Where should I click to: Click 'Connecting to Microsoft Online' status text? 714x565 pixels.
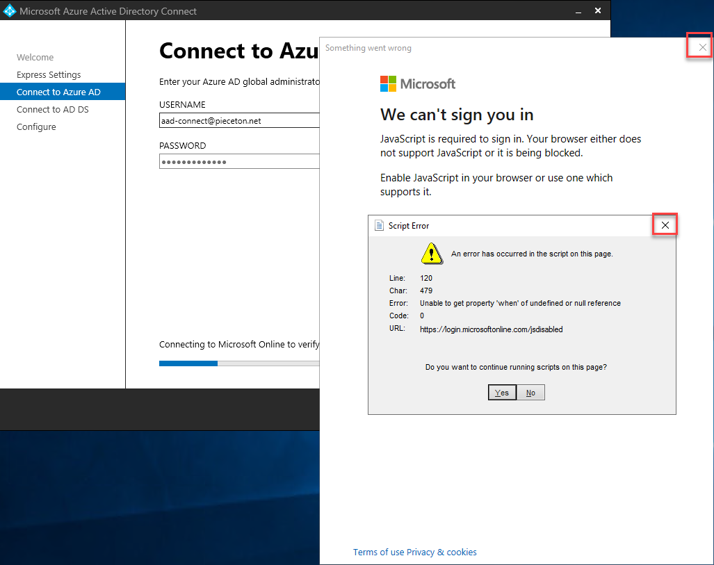point(240,344)
